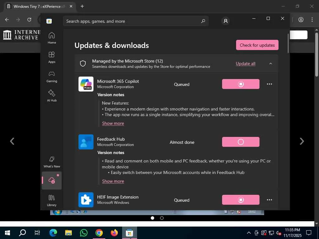Collapse the Managed by the Microsoft Store group

click(x=271, y=63)
